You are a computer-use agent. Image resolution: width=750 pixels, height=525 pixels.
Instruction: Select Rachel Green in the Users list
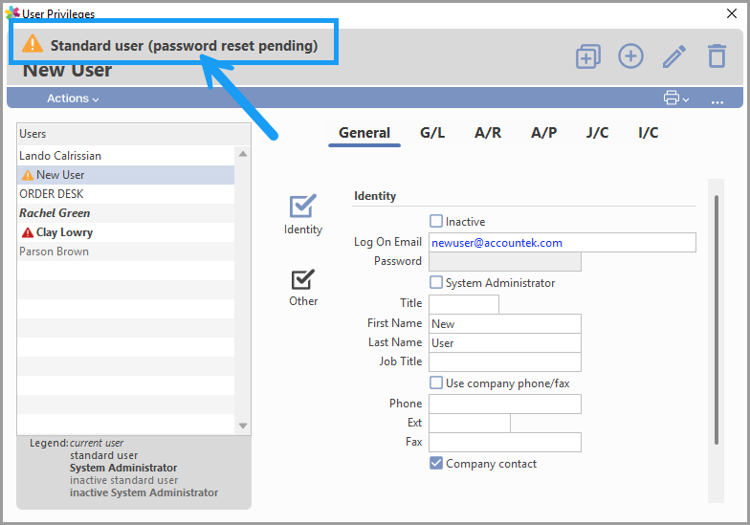[x=126, y=213]
